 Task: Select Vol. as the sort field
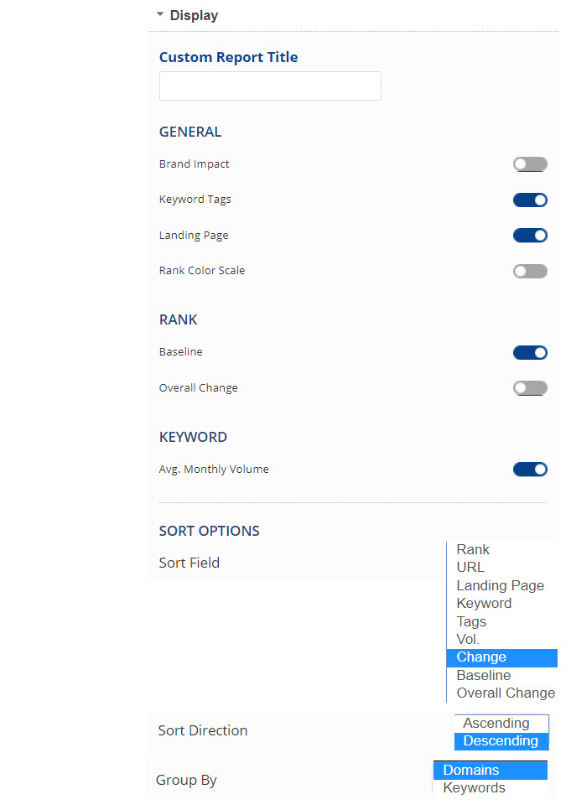[x=469, y=639]
